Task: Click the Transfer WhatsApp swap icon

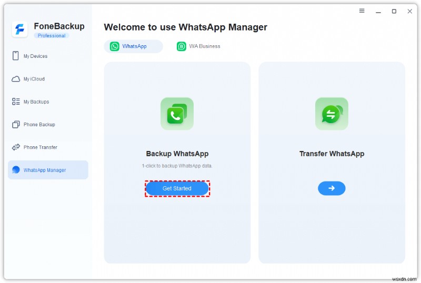Action: click(332, 114)
